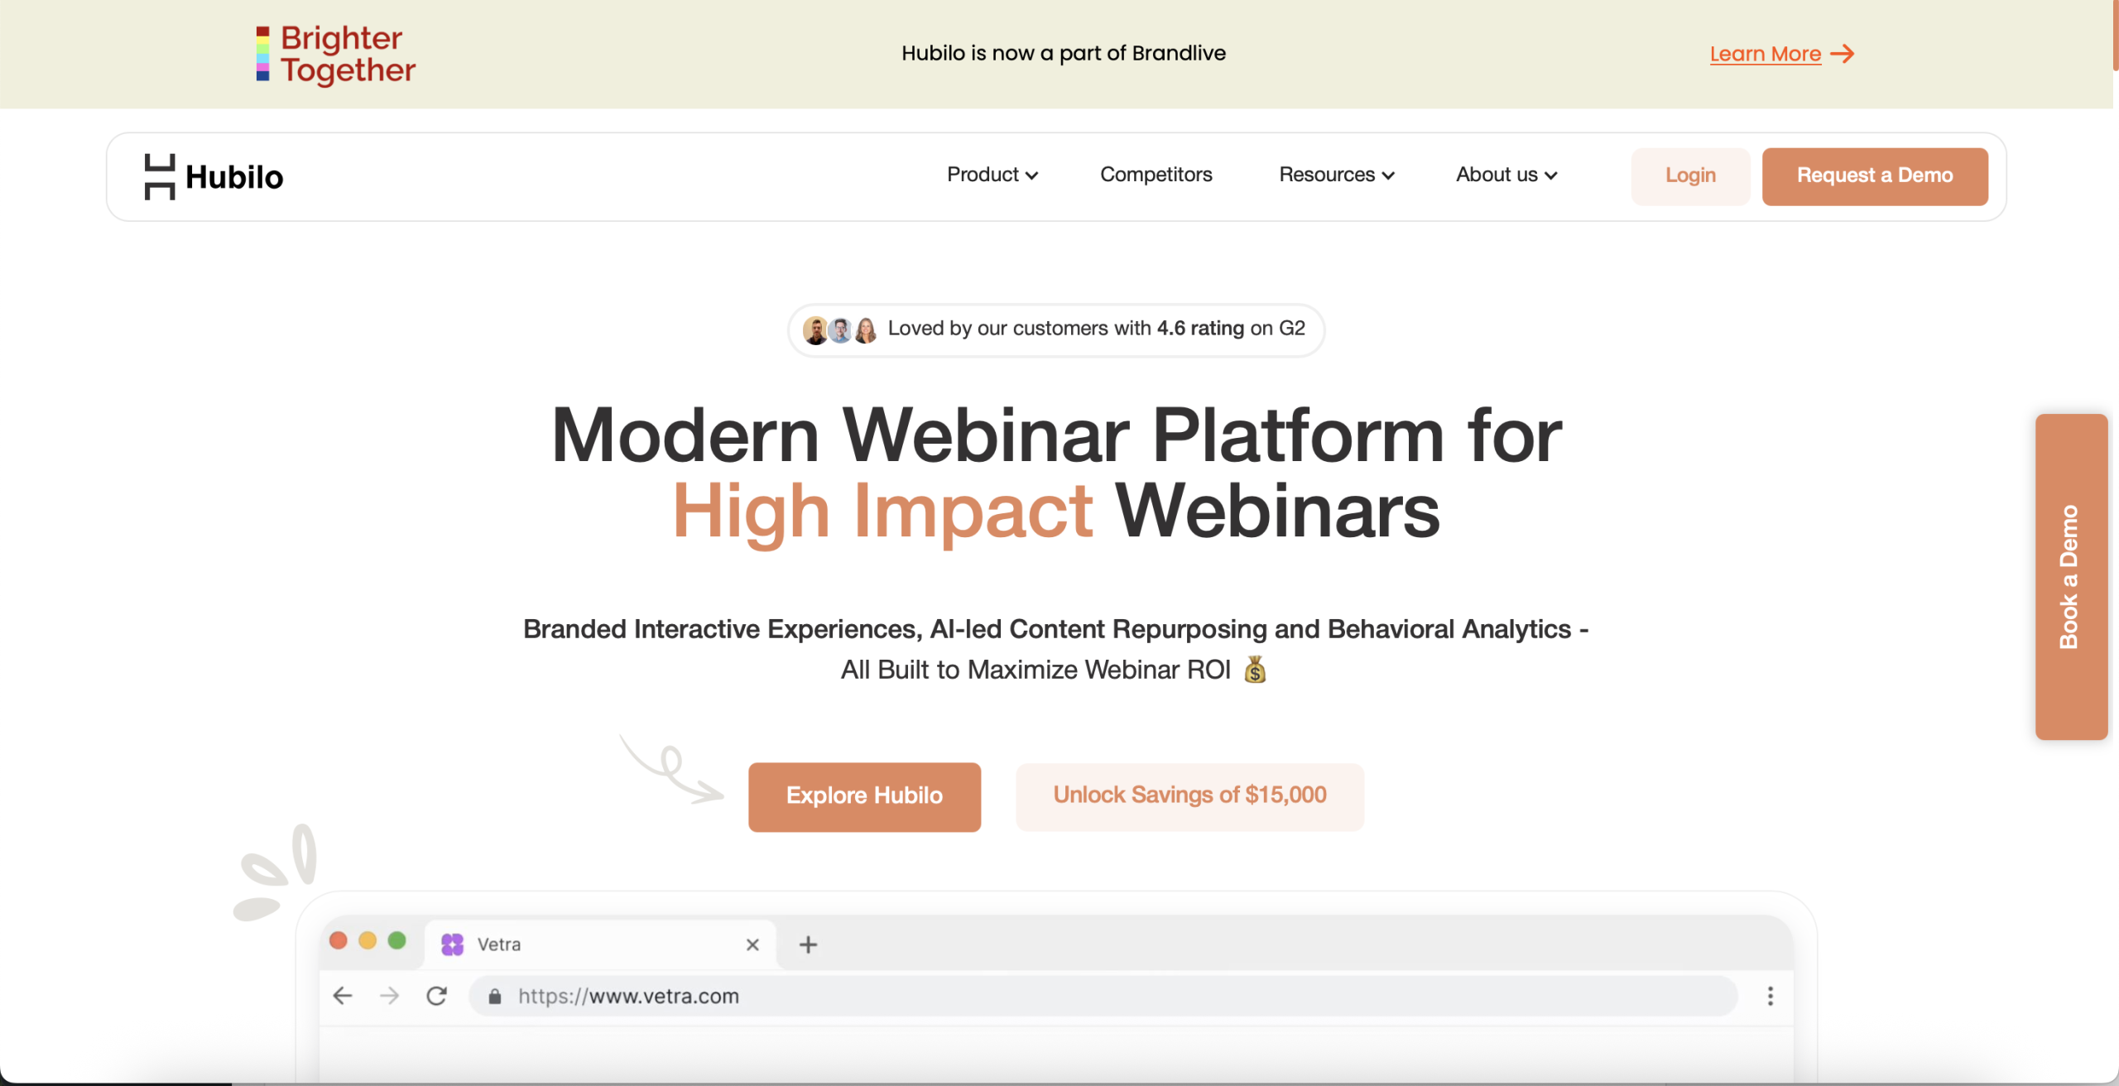The image size is (2119, 1086).
Task: Expand the Resources dropdown
Action: coord(1335,175)
